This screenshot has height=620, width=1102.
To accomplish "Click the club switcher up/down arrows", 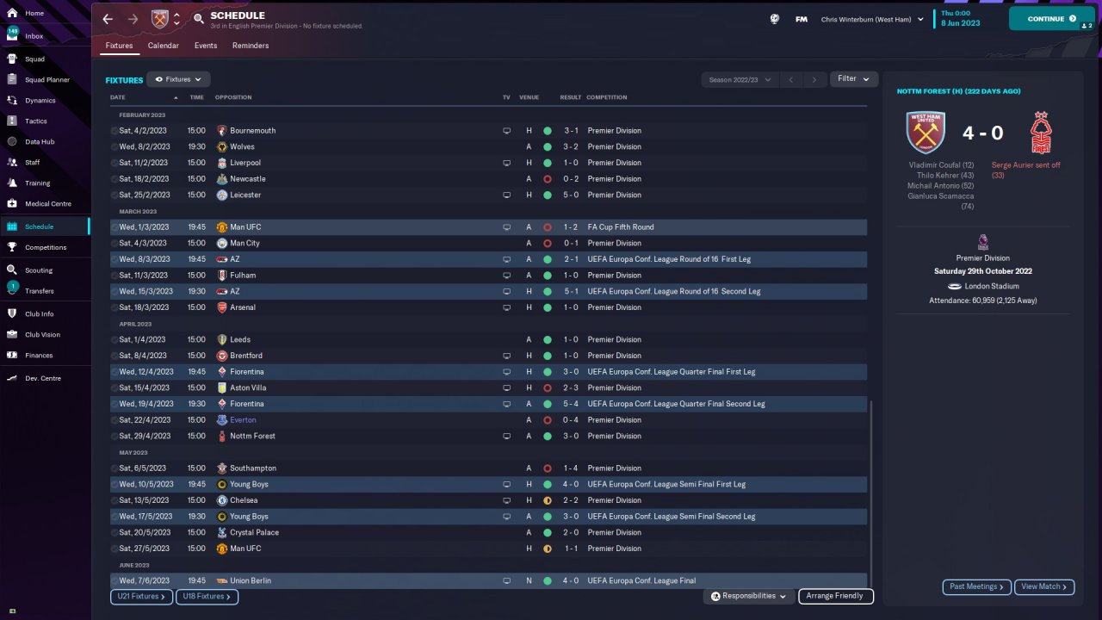I will pyautogui.click(x=176, y=19).
